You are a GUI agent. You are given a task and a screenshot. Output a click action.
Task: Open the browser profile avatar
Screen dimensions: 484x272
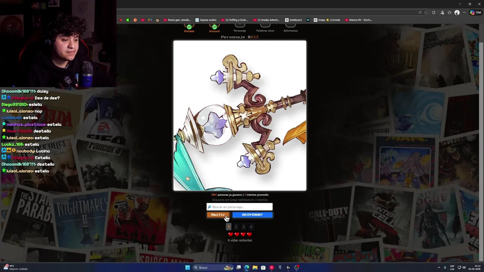point(457,12)
